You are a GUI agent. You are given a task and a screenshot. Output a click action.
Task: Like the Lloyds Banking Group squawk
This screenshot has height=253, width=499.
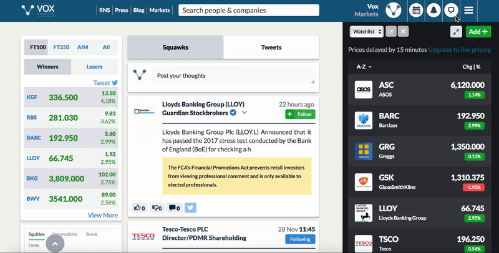[139, 208]
